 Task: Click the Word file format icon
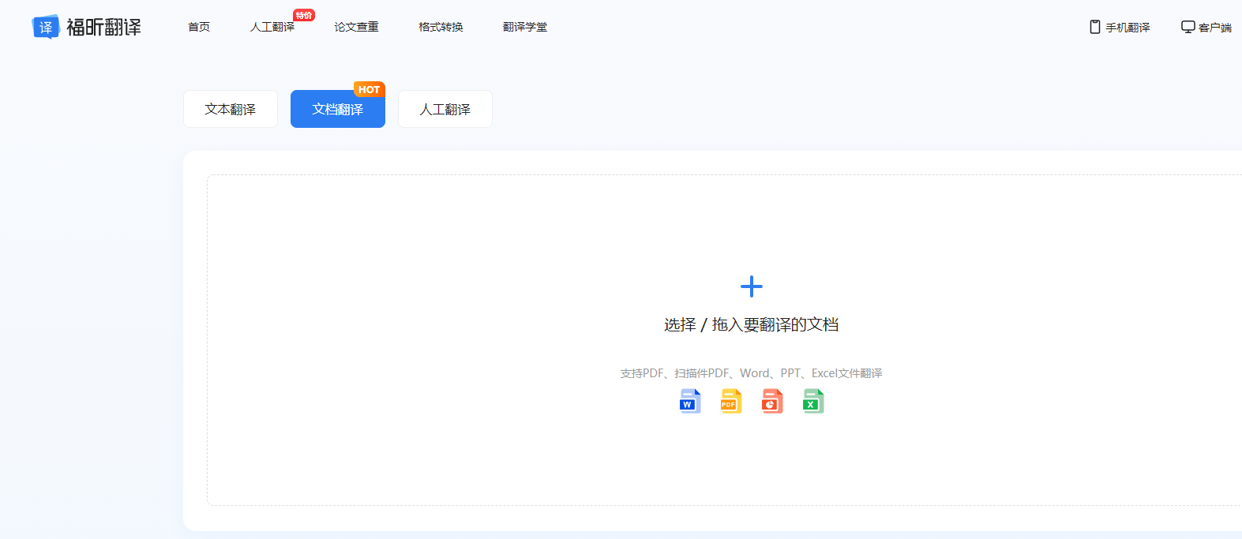tap(690, 402)
